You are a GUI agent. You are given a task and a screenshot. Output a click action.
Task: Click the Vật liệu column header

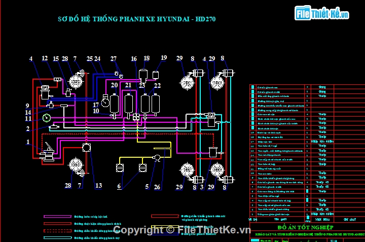[x=322, y=219]
